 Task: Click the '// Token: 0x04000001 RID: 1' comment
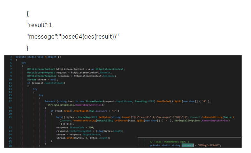point(169,142)
